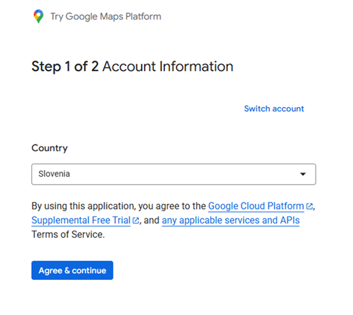Click external-link icon after Google Cloud Platform
Screen dimensions: 353x315
tap(310, 206)
